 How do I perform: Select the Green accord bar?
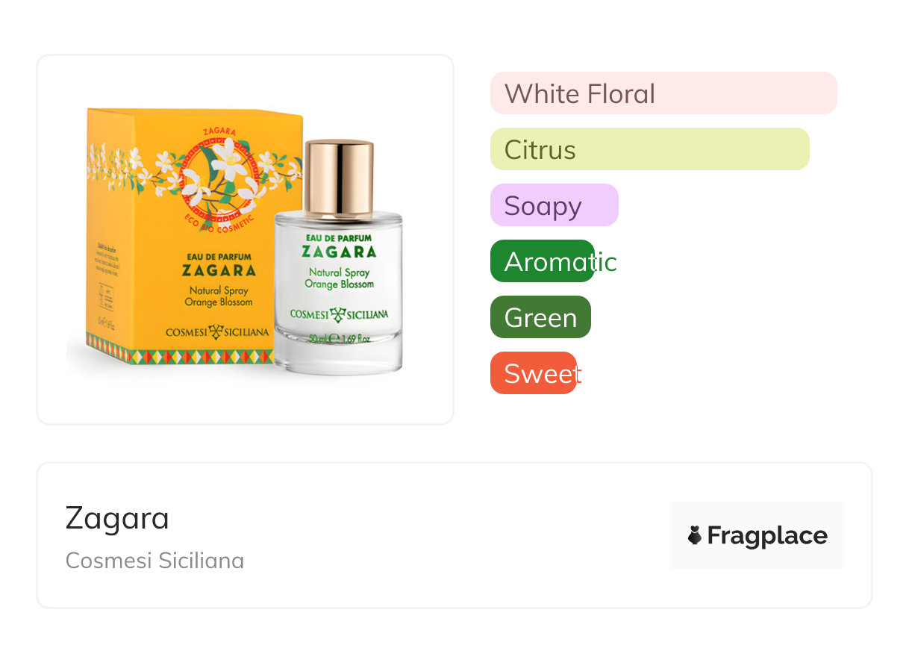pos(540,317)
